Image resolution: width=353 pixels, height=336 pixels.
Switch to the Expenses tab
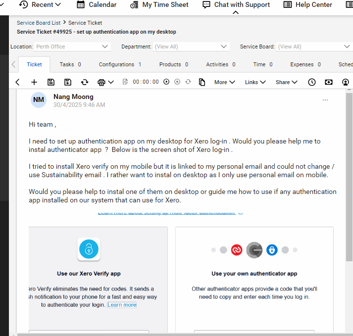point(305,64)
